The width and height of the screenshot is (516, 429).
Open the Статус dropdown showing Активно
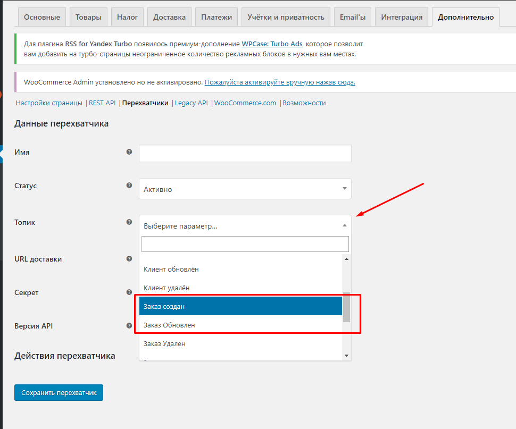(245, 189)
